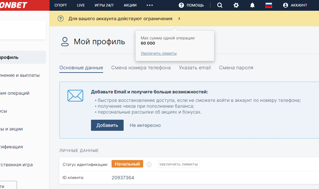Change language via Russian flag icon
Image resolution: width=319 pixels, height=189 pixels.
click(x=269, y=5)
